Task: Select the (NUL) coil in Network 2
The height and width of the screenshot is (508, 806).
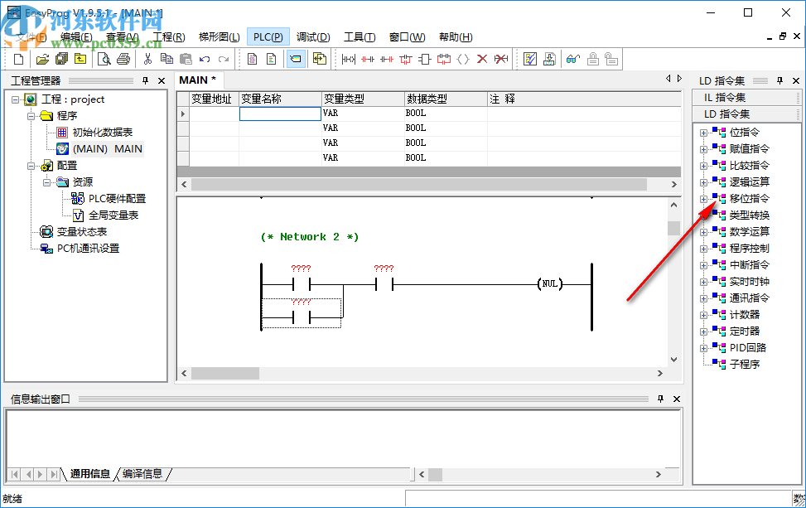Action: pyautogui.click(x=550, y=283)
